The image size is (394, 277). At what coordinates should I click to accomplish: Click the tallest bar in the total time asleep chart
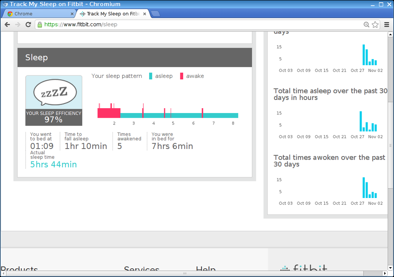coord(361,121)
